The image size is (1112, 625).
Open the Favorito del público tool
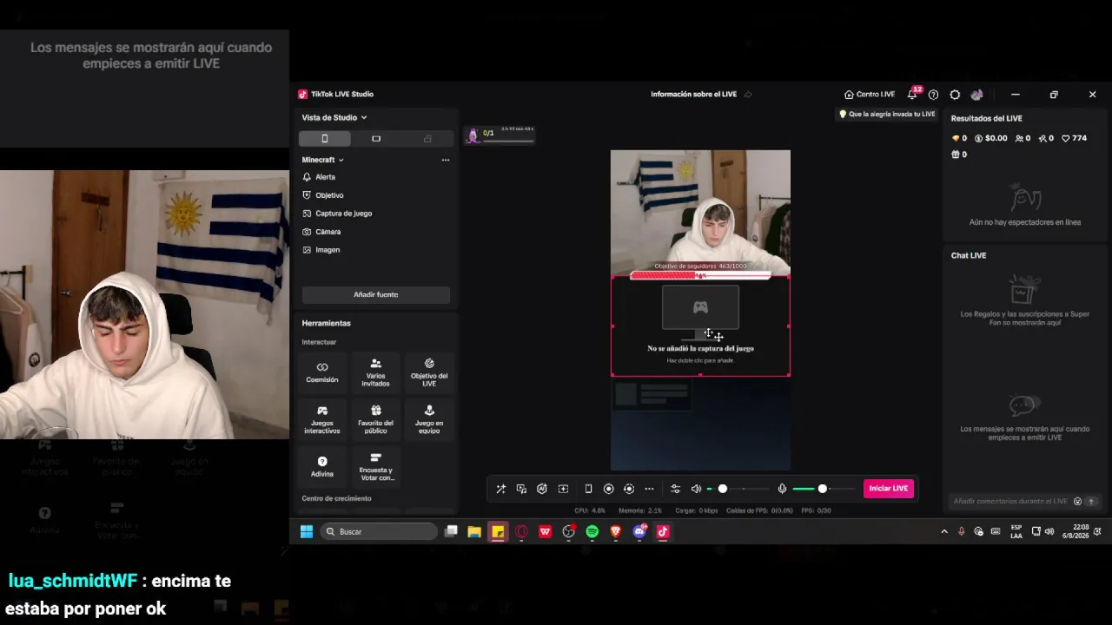375,419
